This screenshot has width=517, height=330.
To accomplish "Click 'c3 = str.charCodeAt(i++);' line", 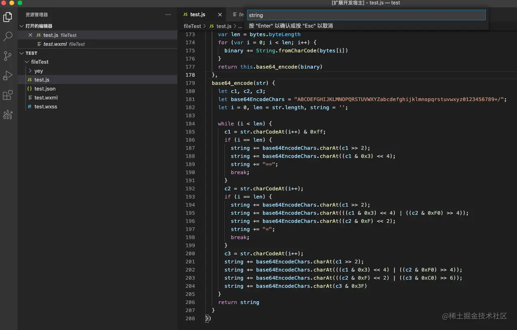I will click(264, 254).
